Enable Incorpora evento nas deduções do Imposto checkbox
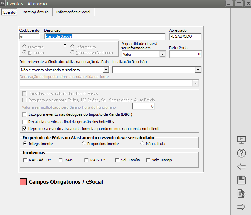Image resolution: width=251 pixels, height=215 pixels. click(x=25, y=114)
